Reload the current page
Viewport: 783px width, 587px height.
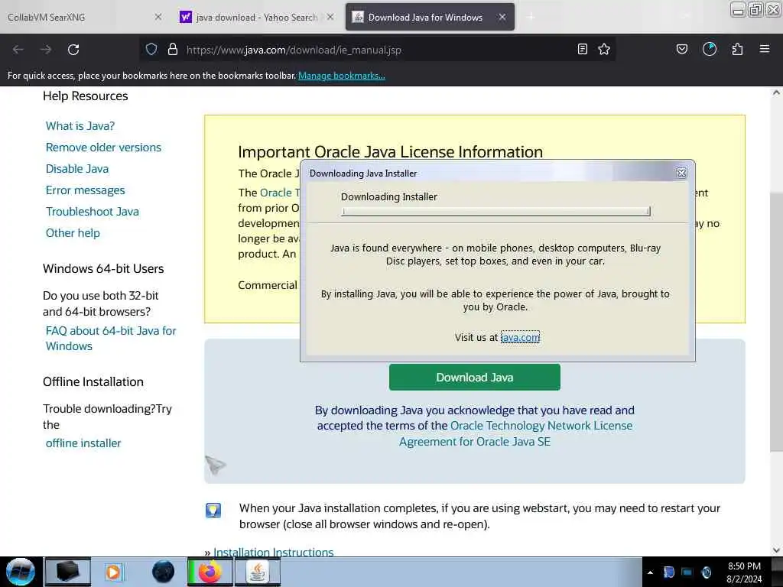pos(73,50)
